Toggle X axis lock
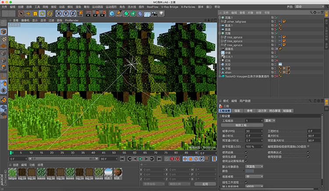 pyautogui.click(x=59, y=14)
